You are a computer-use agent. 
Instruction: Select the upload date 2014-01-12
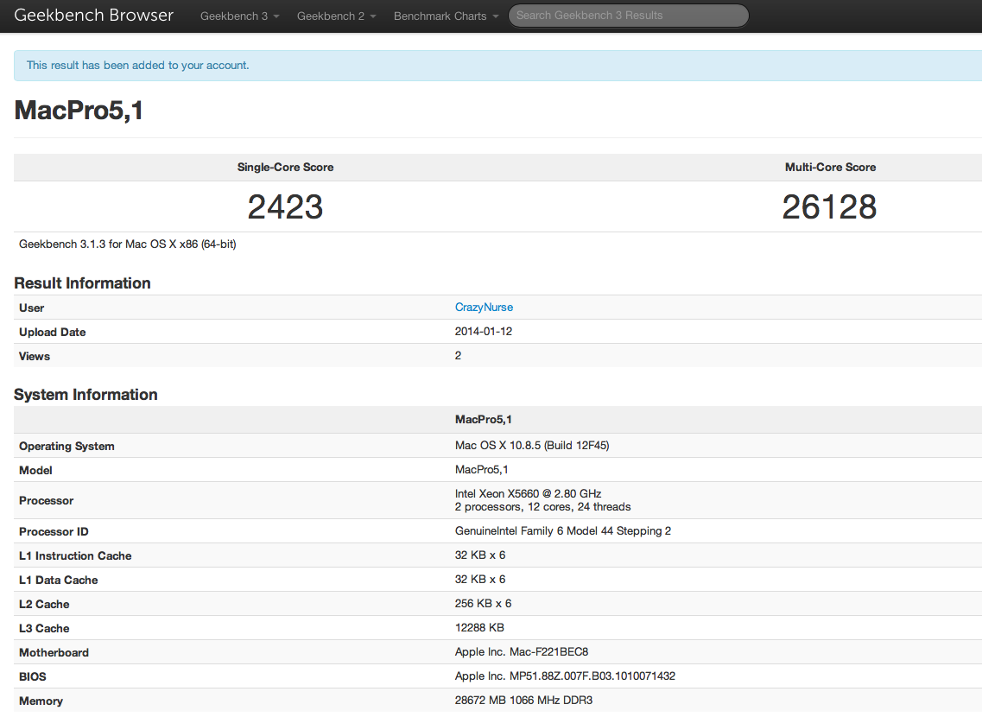pos(483,331)
